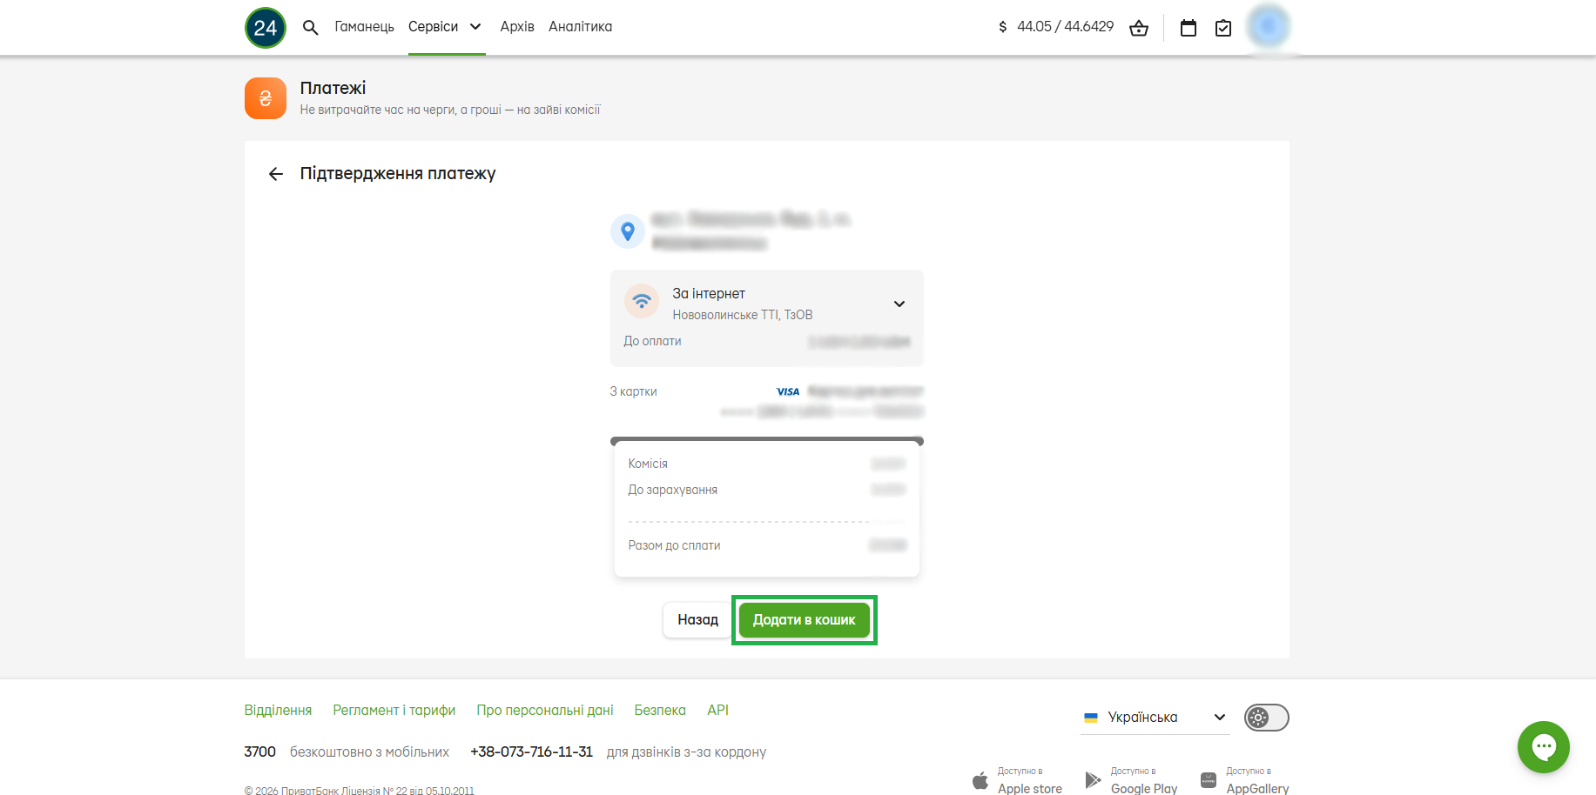Screen dimensions: 1596x795
Task: Open the Privat24 logo home
Action: point(266,28)
